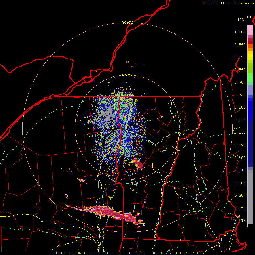Click the DCC product label
The height and width of the screenshot is (255, 255).
click(249, 17)
